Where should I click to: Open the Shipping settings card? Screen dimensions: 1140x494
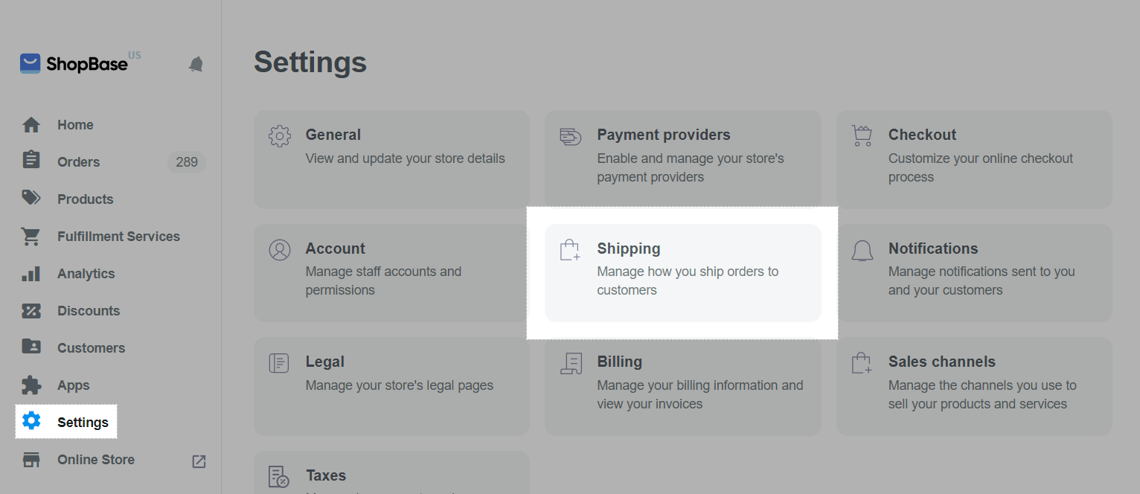coord(682,272)
